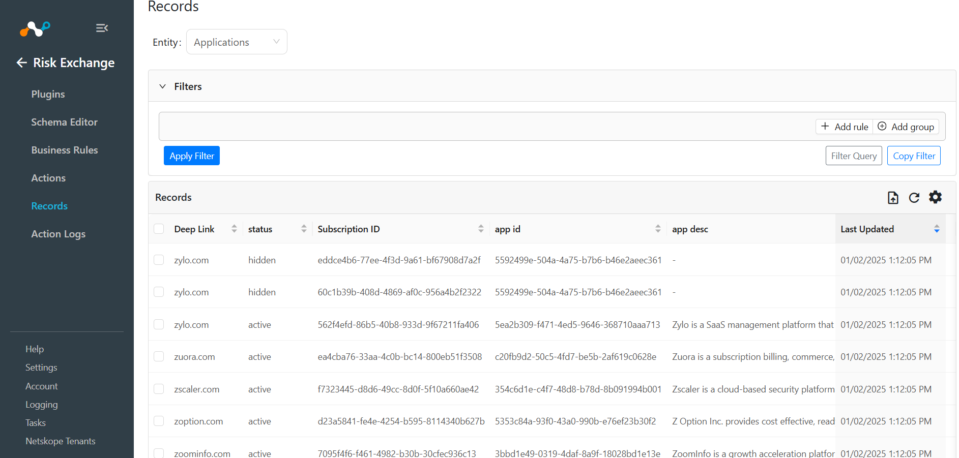Click app id c20fb9d2-50c5-4fd7-be5b-2af619c0628e

coord(575,357)
